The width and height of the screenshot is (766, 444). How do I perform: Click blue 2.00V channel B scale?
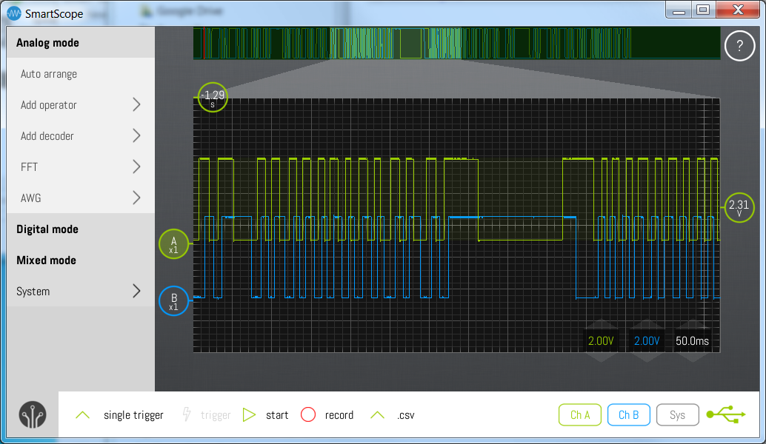point(647,341)
